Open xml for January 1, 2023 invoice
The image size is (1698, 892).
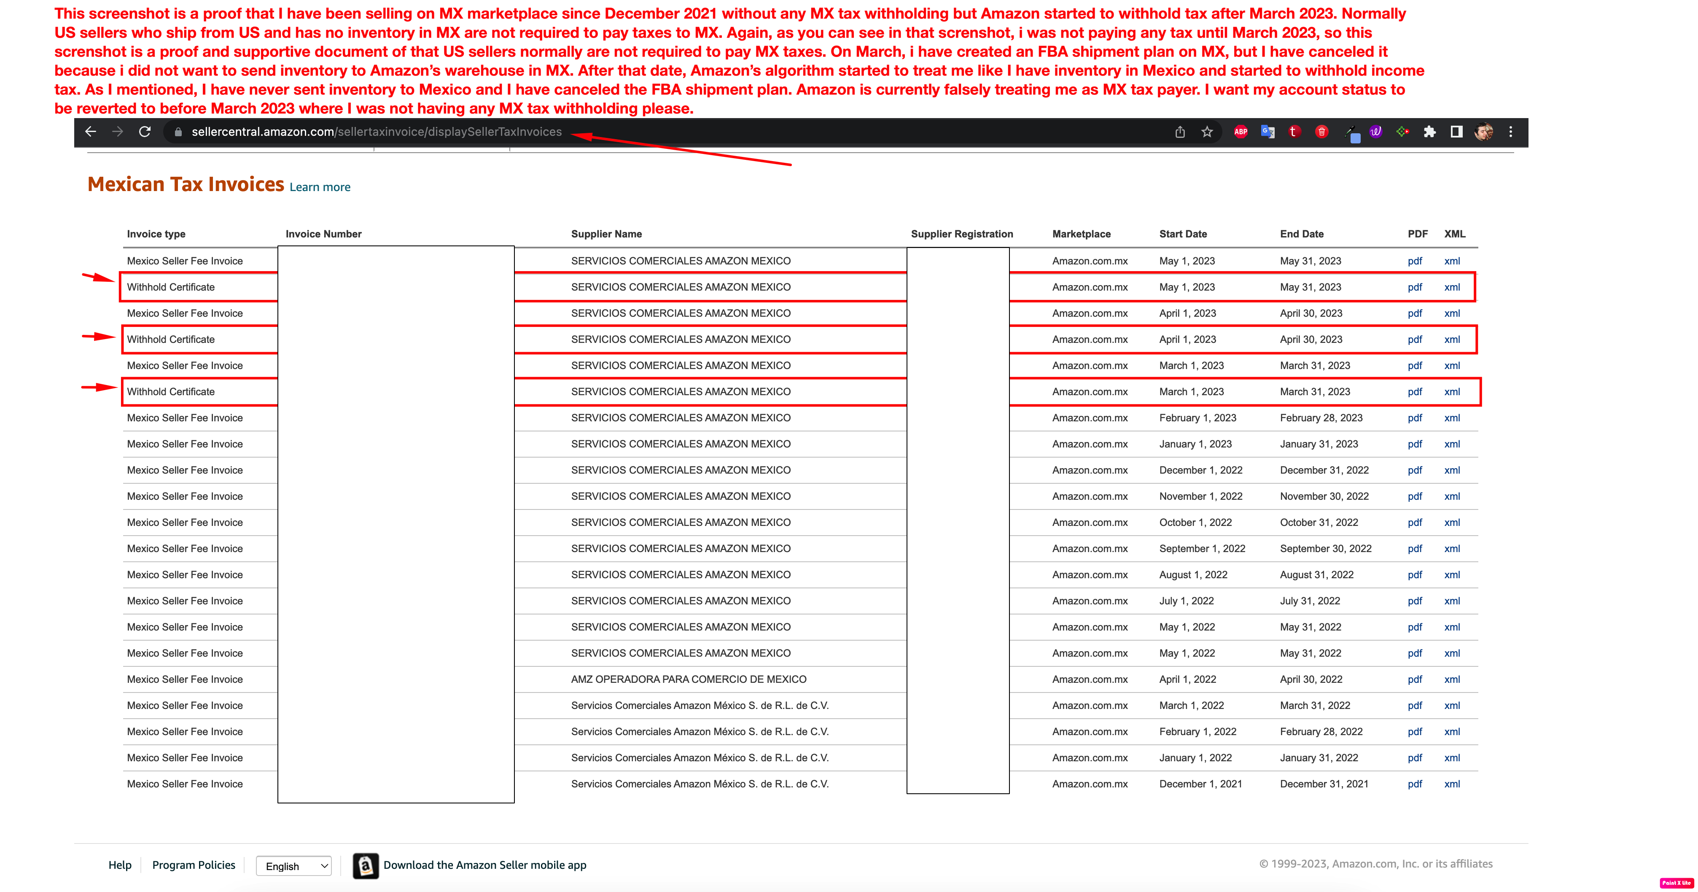tap(1452, 445)
